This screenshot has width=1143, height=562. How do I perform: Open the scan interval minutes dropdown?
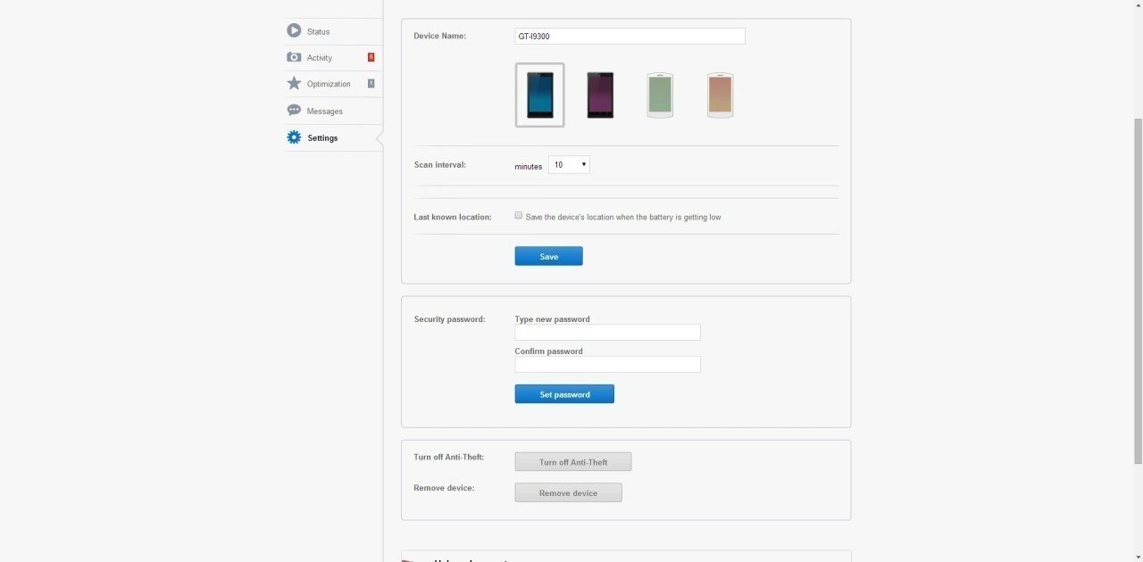pos(569,165)
